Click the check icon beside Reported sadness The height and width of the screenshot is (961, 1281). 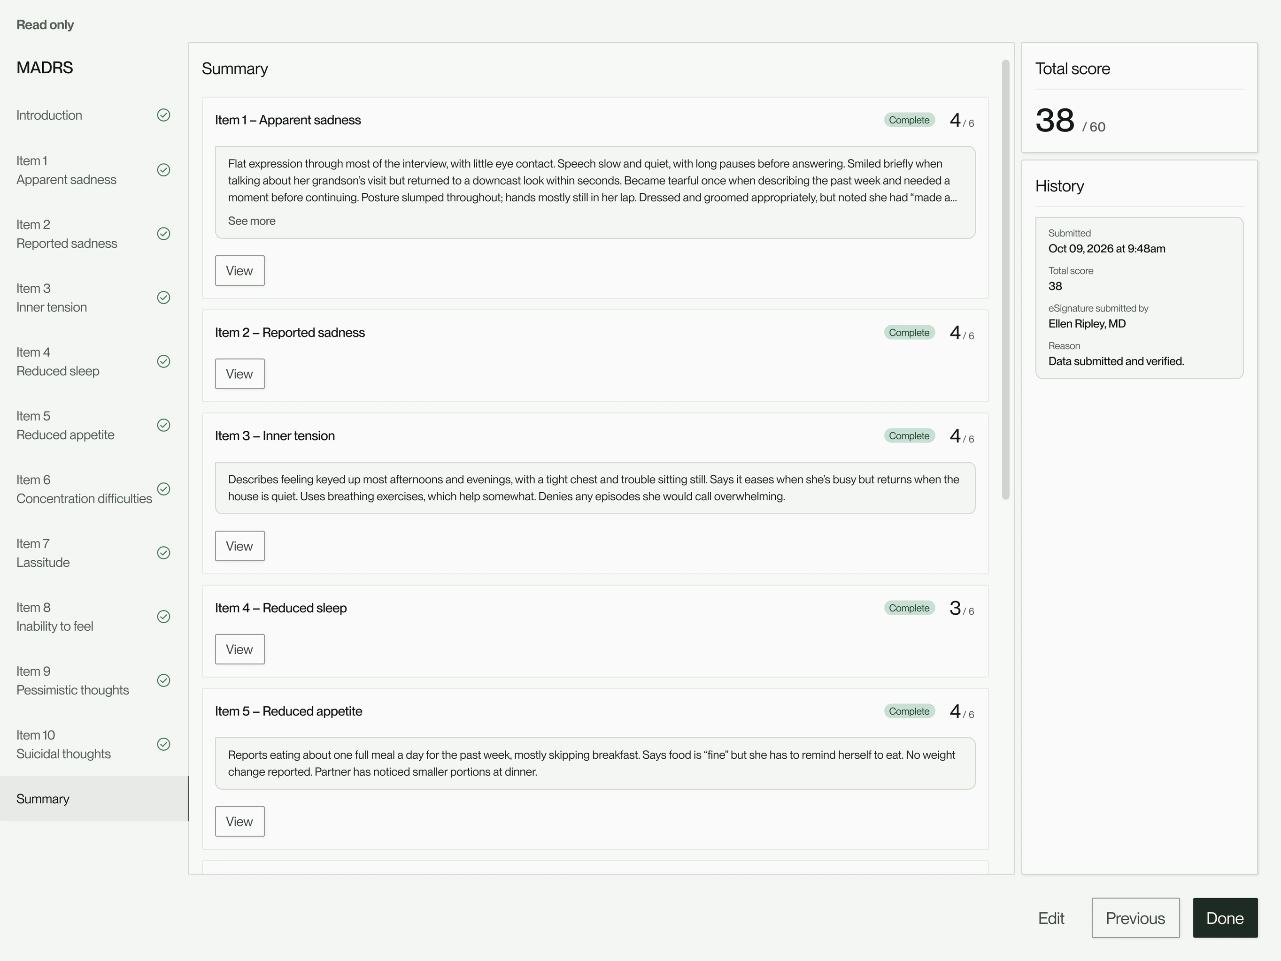pyautogui.click(x=164, y=234)
